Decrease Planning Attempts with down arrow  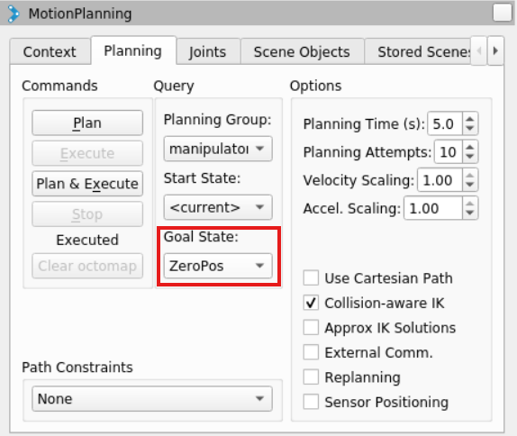[470, 157]
